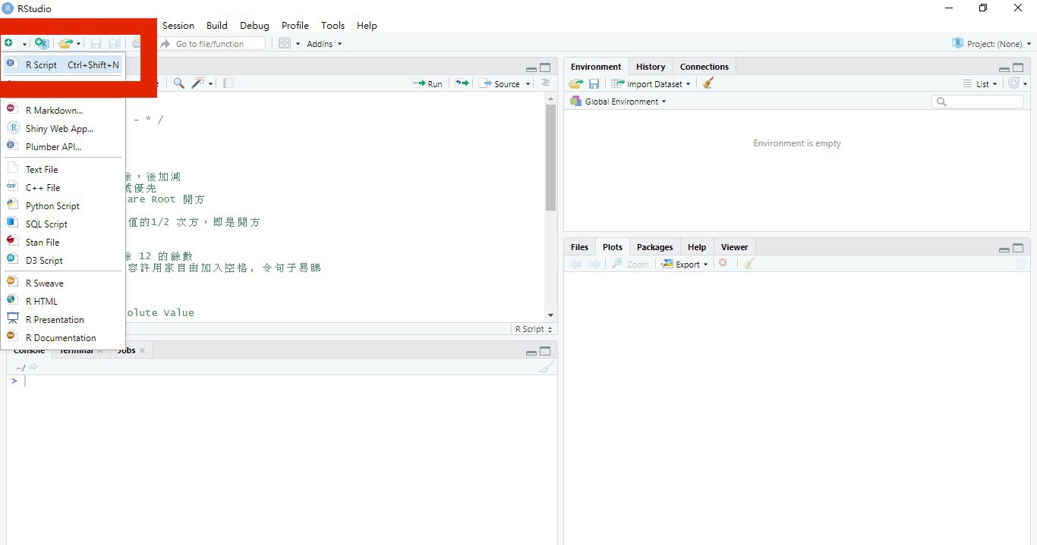Open Find/Replace with the editor magnifier icon
The width and height of the screenshot is (1037, 545).
pos(178,83)
